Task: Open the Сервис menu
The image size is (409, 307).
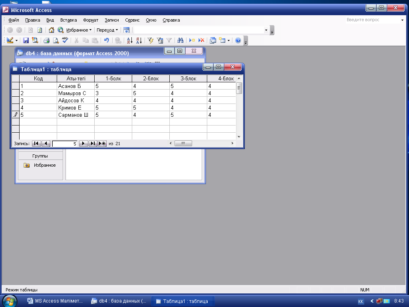Action: point(132,20)
